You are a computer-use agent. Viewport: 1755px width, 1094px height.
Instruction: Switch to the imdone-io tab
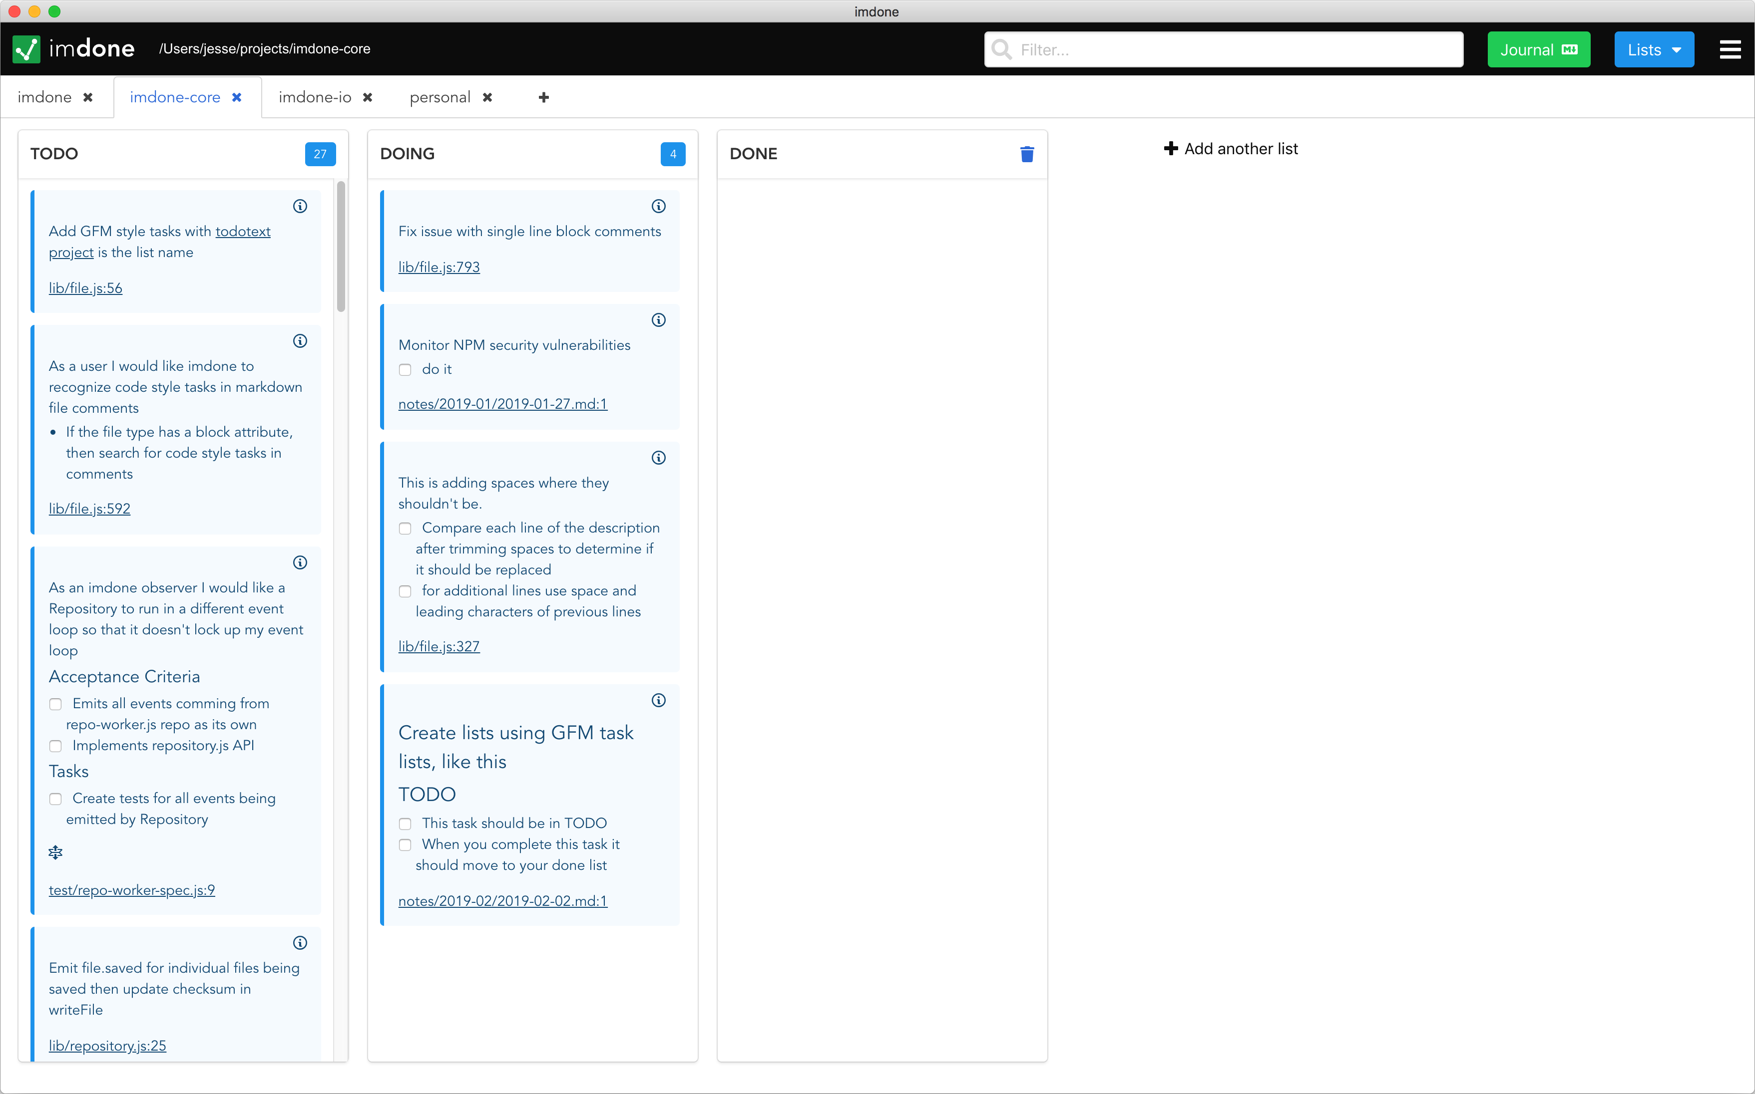(x=314, y=97)
